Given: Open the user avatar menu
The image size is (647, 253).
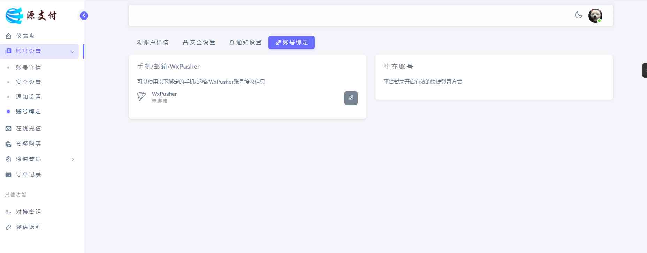Looking at the screenshot, I should click(595, 16).
